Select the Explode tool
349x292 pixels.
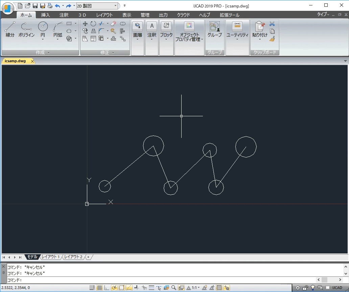114,31
